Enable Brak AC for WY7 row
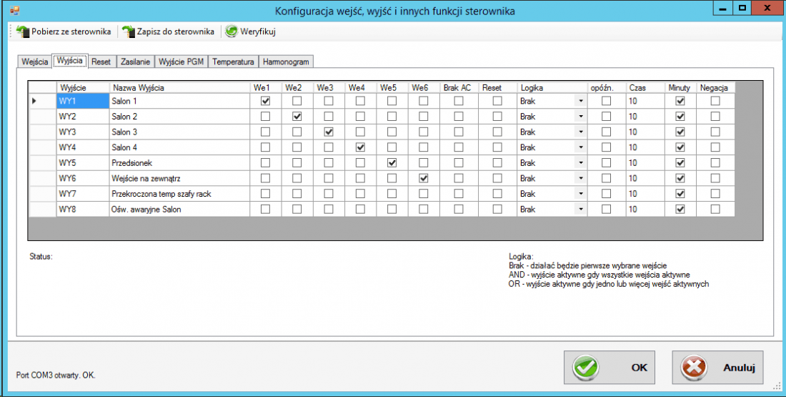The image size is (786, 397). tap(458, 194)
